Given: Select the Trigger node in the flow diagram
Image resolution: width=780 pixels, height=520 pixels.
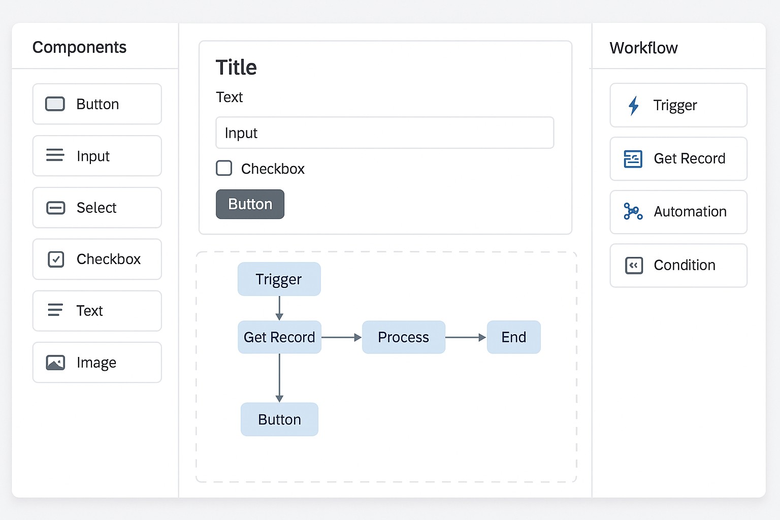Looking at the screenshot, I should click(x=279, y=279).
